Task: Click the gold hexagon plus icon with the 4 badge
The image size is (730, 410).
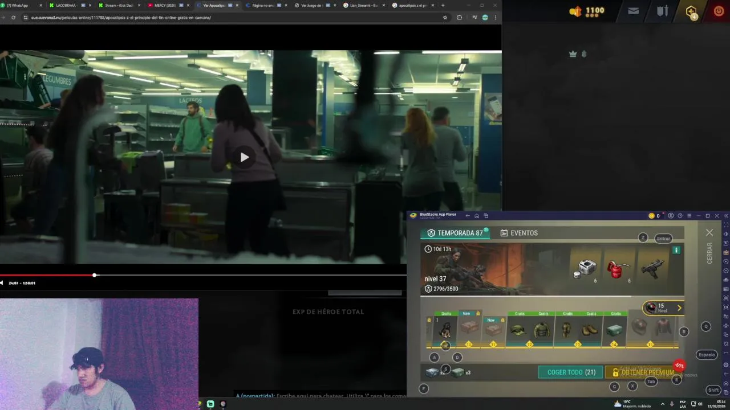Action: (691, 11)
